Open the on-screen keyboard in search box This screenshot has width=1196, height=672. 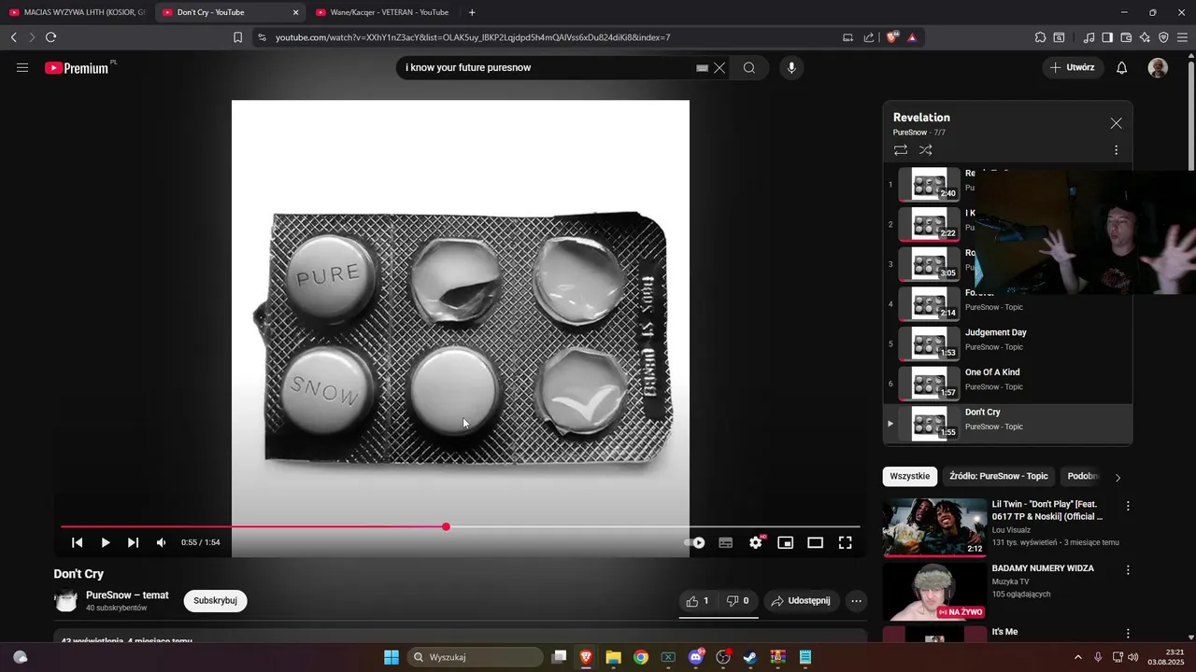[702, 68]
